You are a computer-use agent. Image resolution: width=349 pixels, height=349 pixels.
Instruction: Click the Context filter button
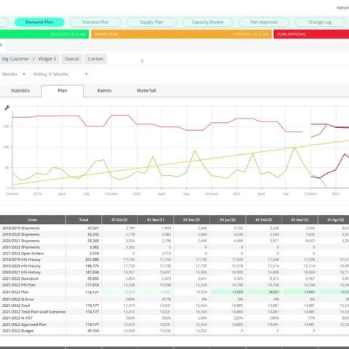[x=95, y=59]
